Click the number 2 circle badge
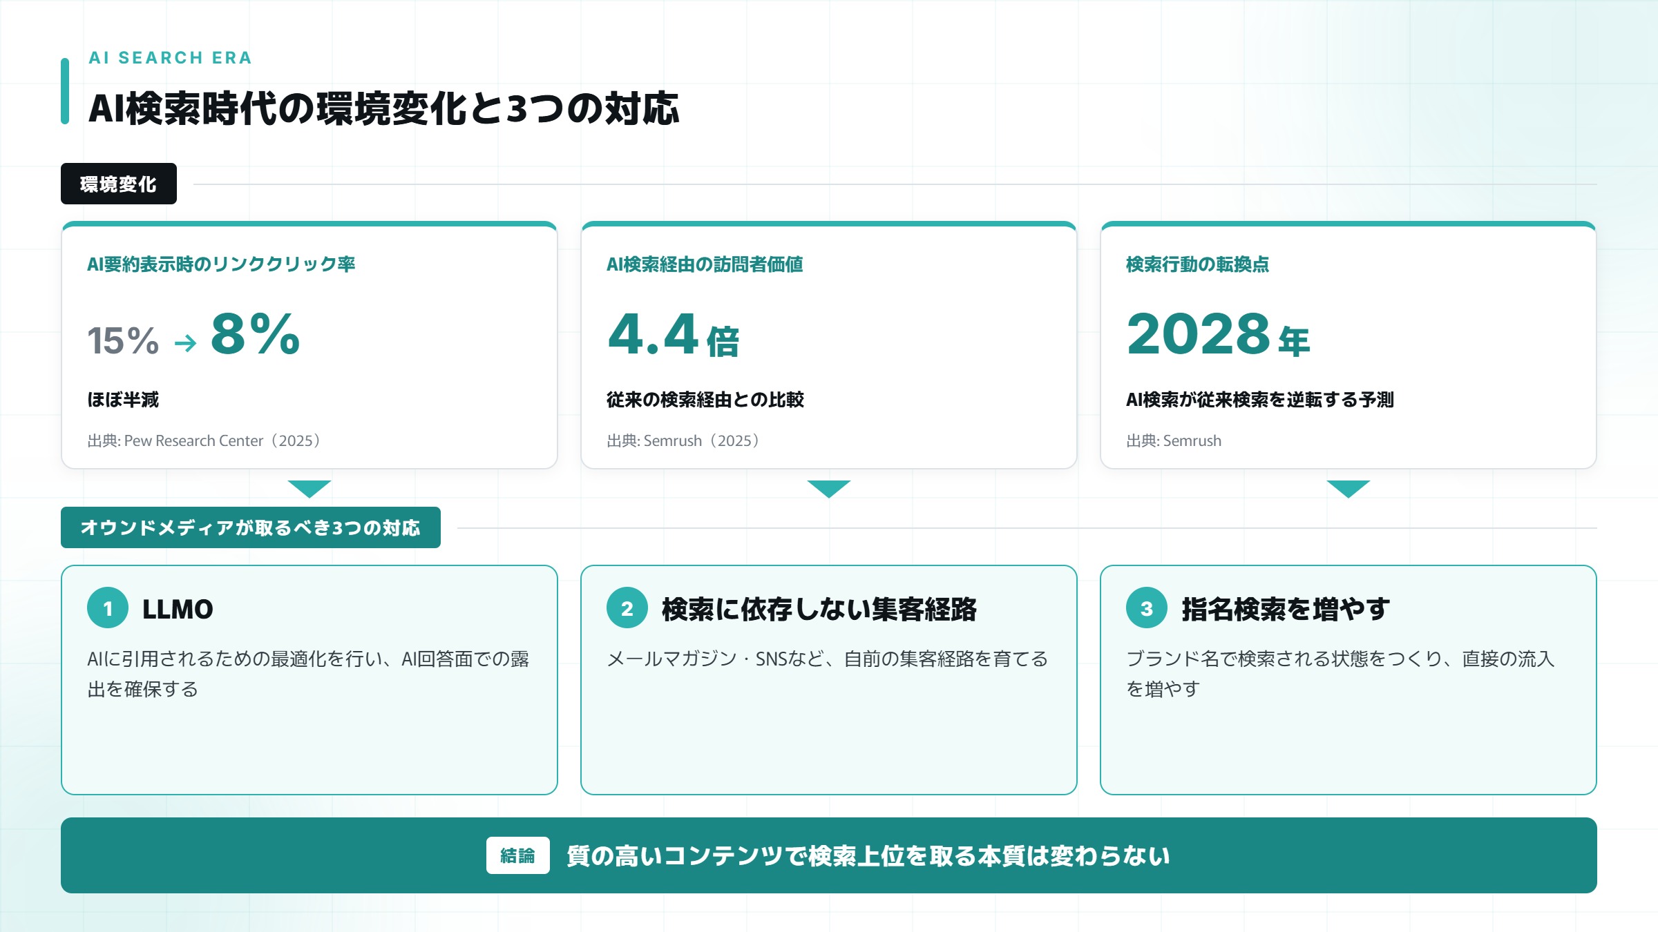The width and height of the screenshot is (1658, 932). (x=627, y=608)
